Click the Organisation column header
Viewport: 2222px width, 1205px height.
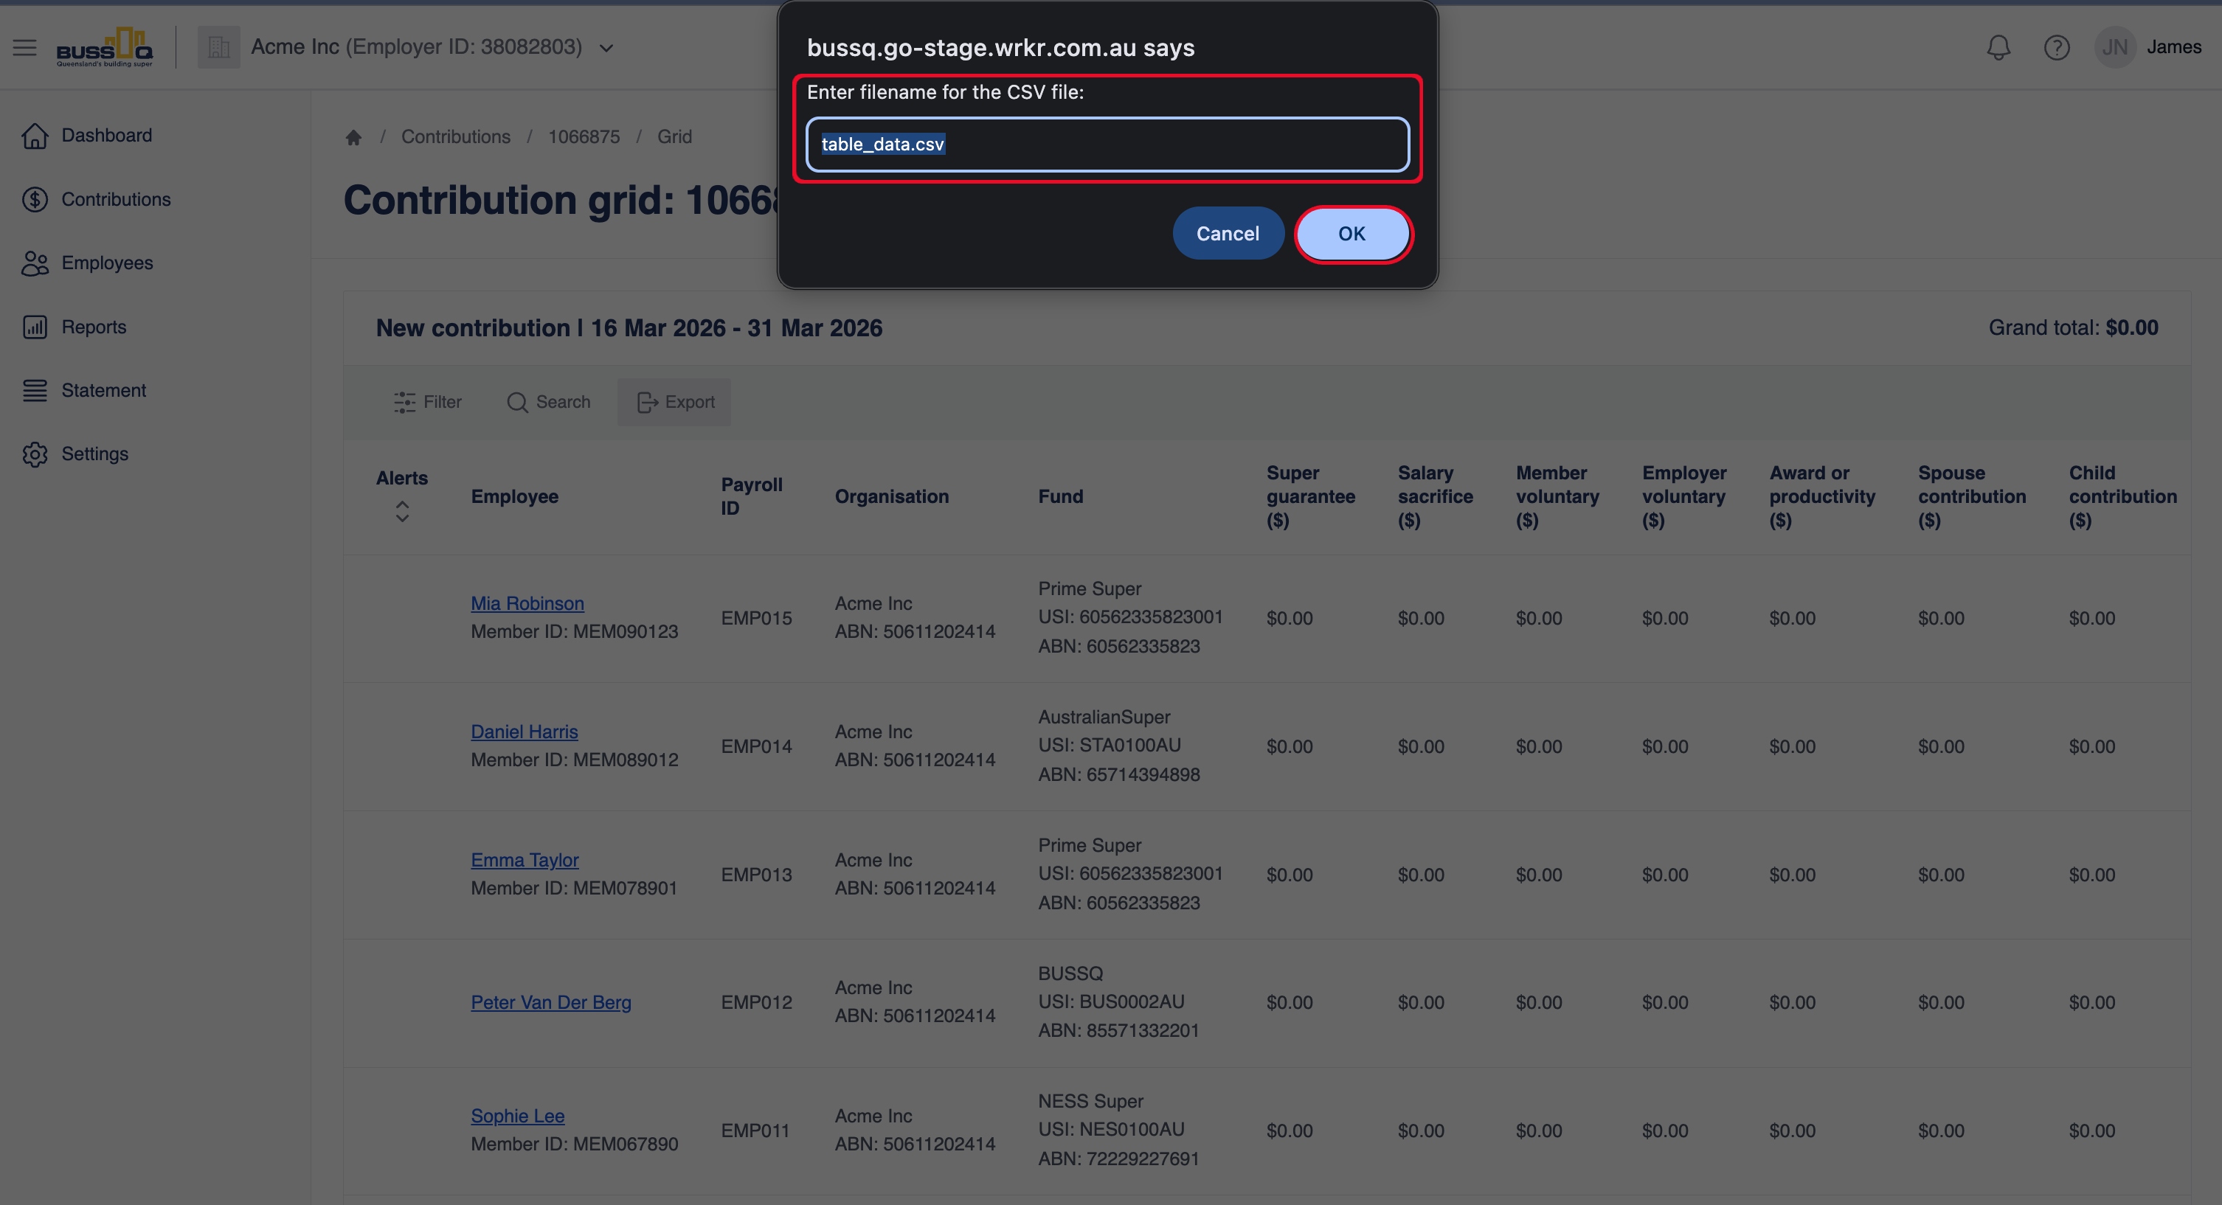[x=891, y=496]
